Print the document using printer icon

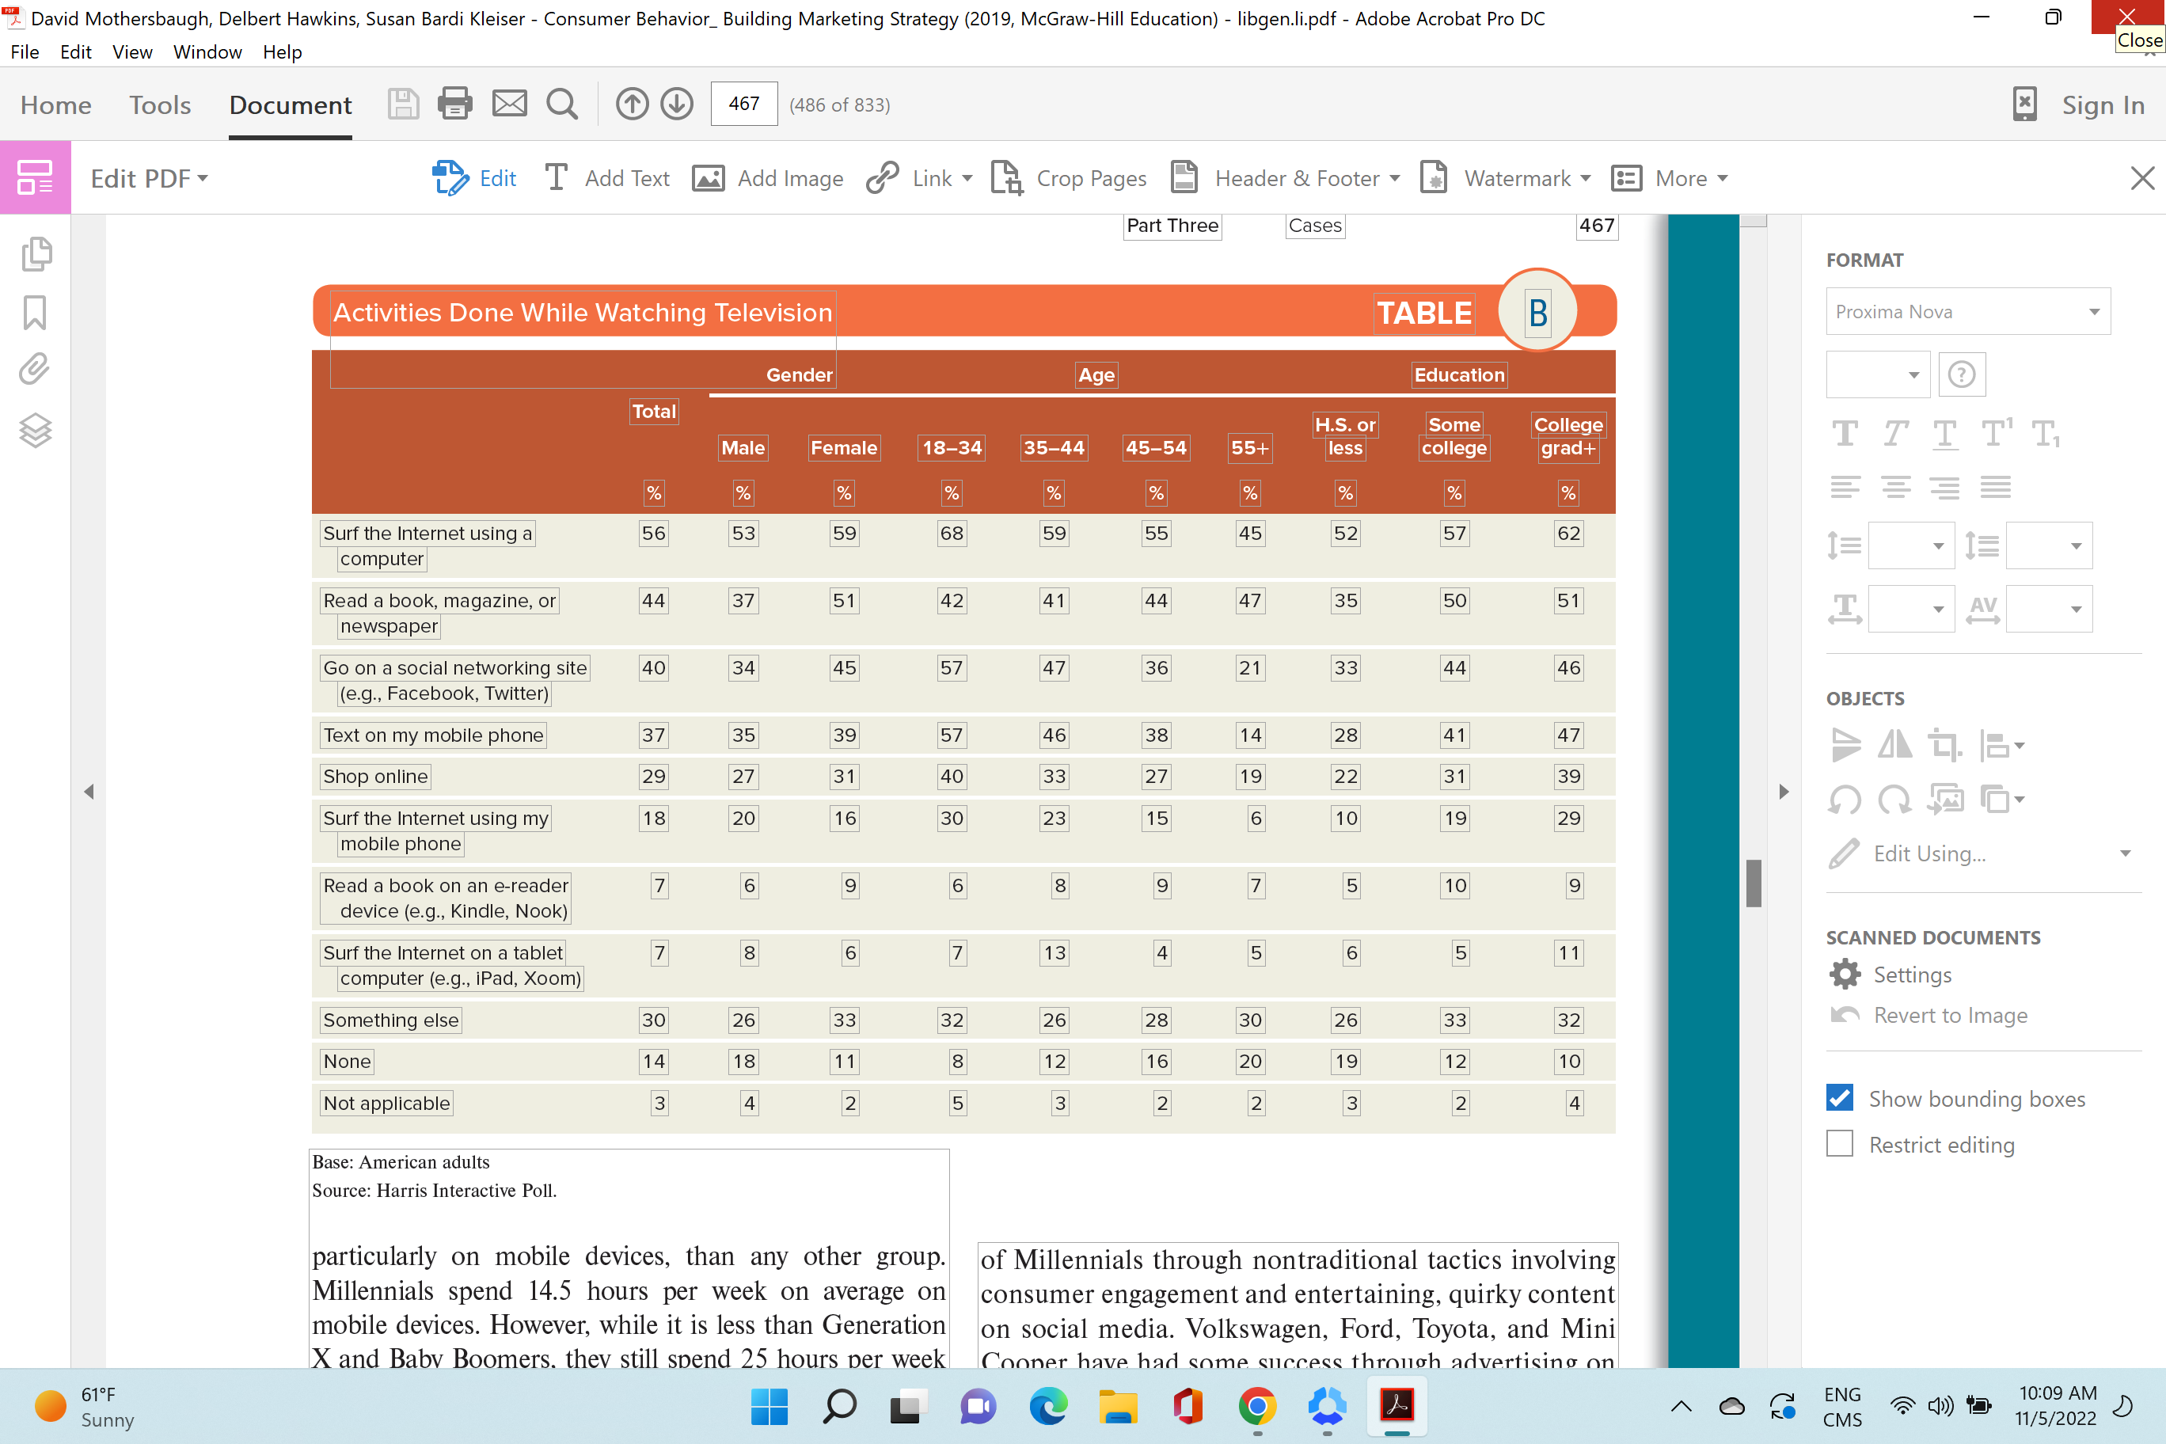click(x=455, y=104)
